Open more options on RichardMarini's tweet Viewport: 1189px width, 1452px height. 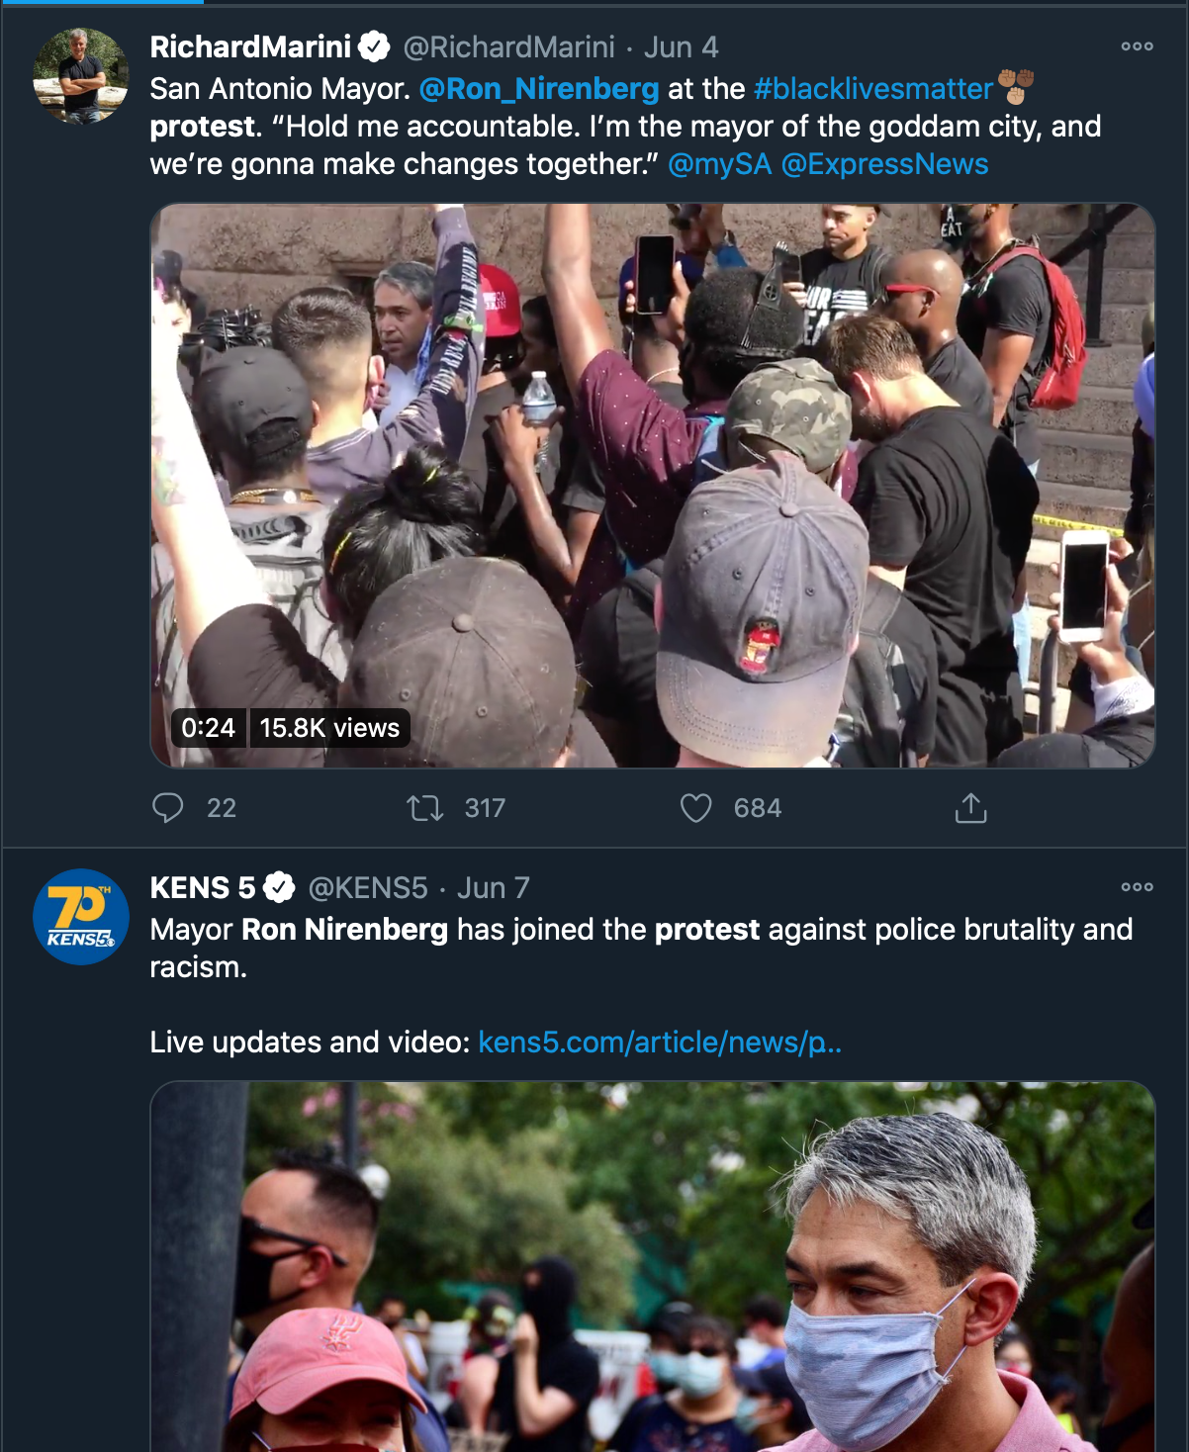(x=1137, y=46)
